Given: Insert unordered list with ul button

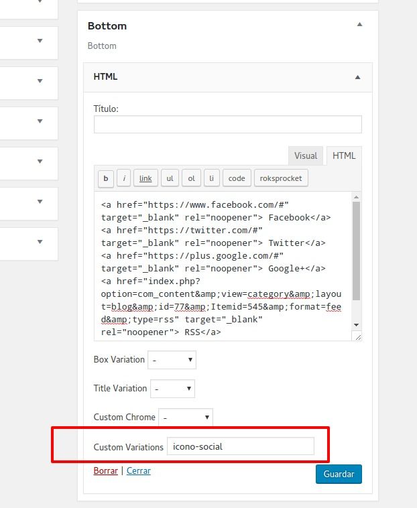Looking at the screenshot, I should (170, 178).
